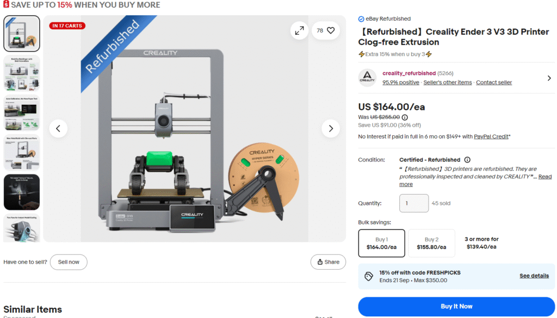This screenshot has width=557, height=318.
Task: Click the eBay Refurbished verified badge
Action: pyautogui.click(x=361, y=19)
